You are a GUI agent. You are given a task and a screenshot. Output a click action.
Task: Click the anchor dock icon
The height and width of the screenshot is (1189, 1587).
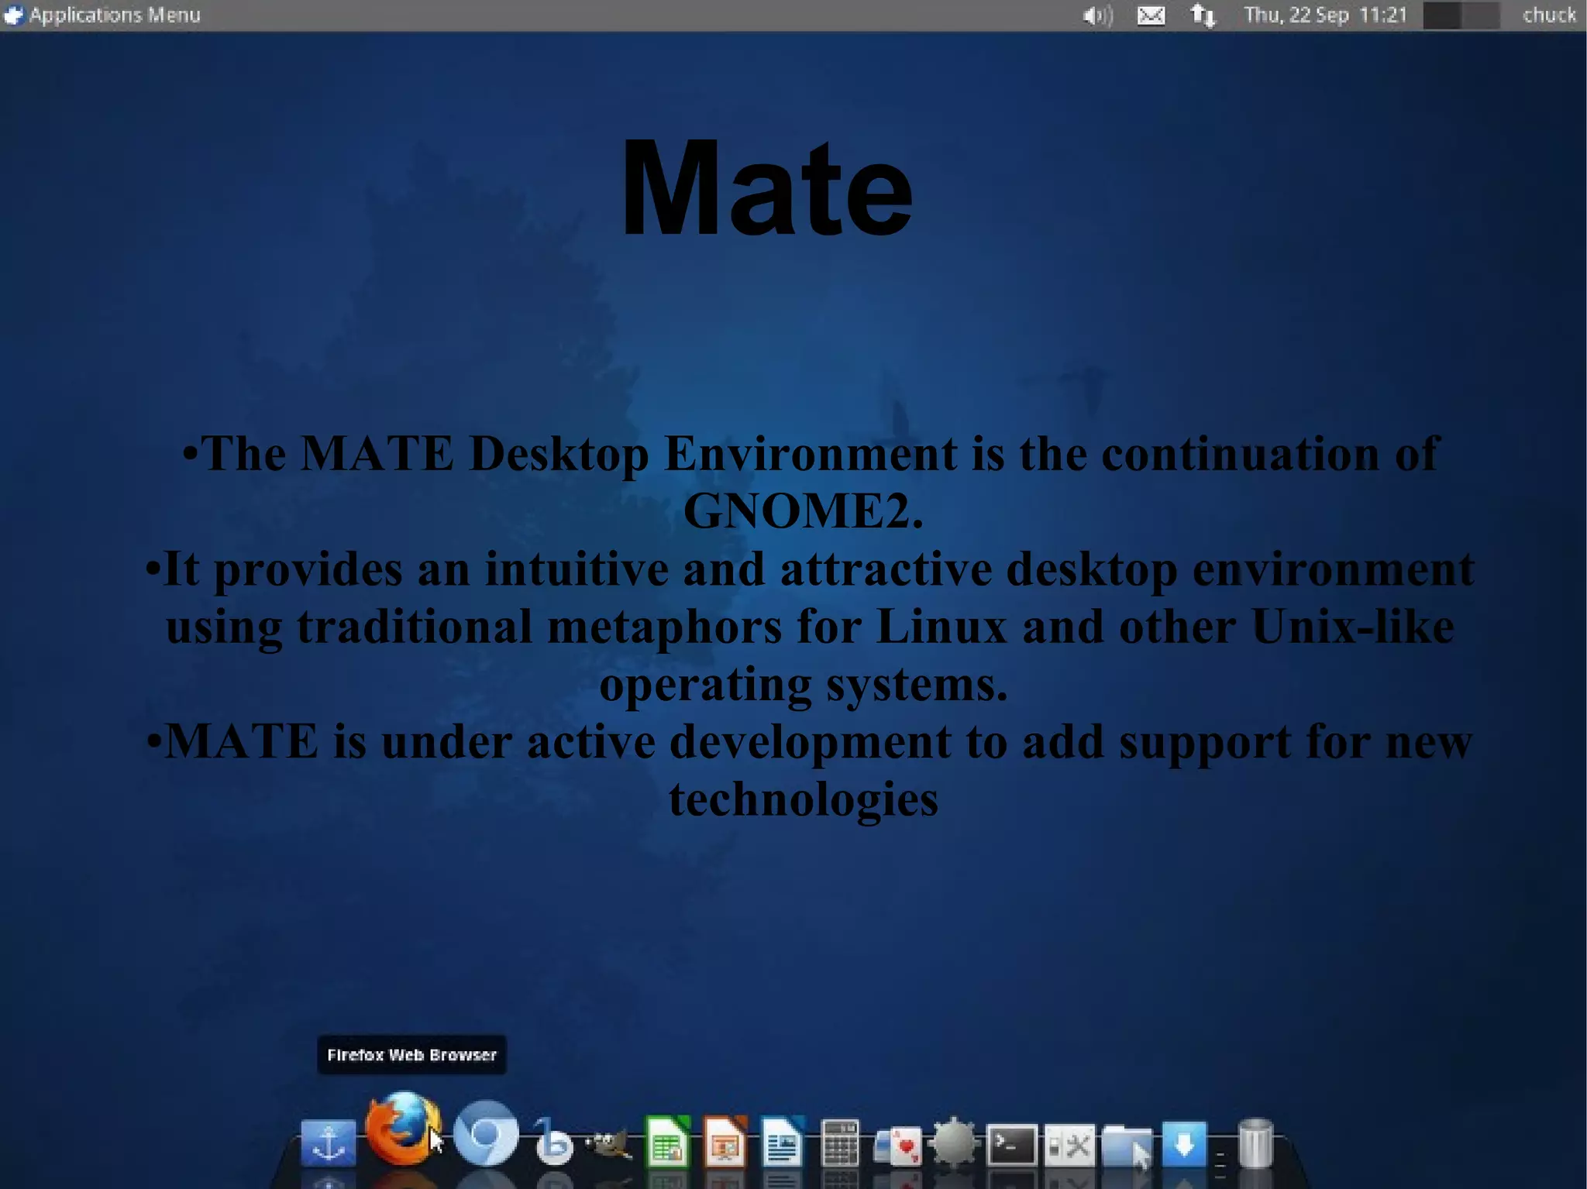click(329, 1142)
